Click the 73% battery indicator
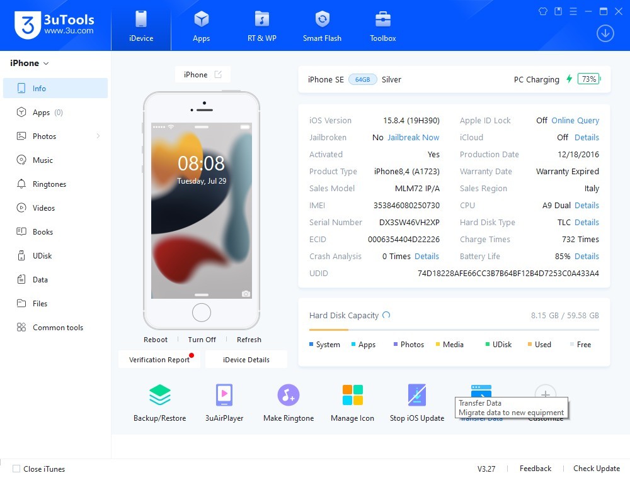Viewport: 630px width, 478px height. tap(588, 79)
